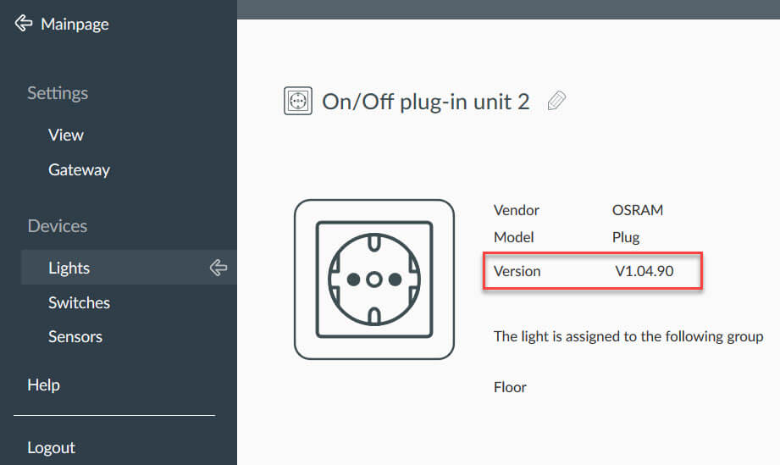The height and width of the screenshot is (465, 780).
Task: Click the On/Off plug-in unit 2 title
Action: pos(426,102)
